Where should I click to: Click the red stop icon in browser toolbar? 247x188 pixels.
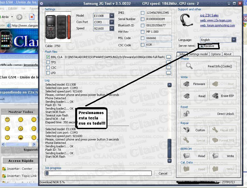32,17
